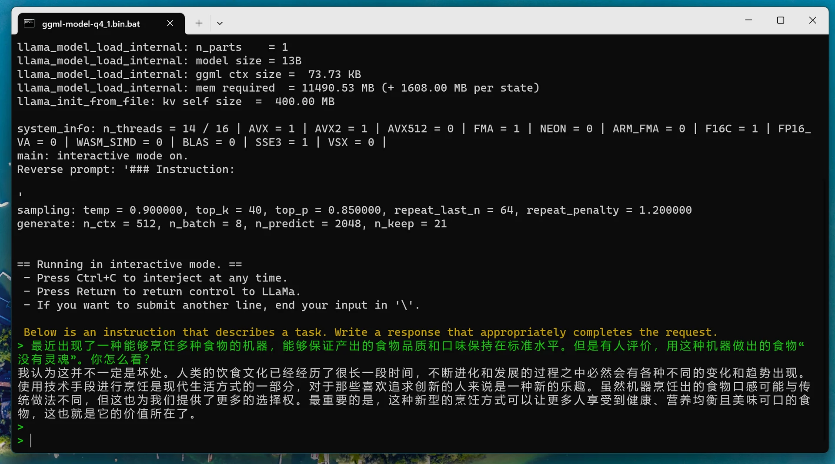This screenshot has height=464, width=835.
Task: Click the 'kv self size' line
Action: click(176, 101)
